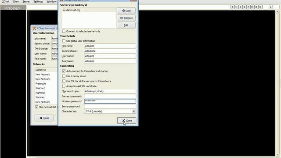Select Darkmyst in the Networks list
This screenshot has width=281, height=158.
point(46,70)
